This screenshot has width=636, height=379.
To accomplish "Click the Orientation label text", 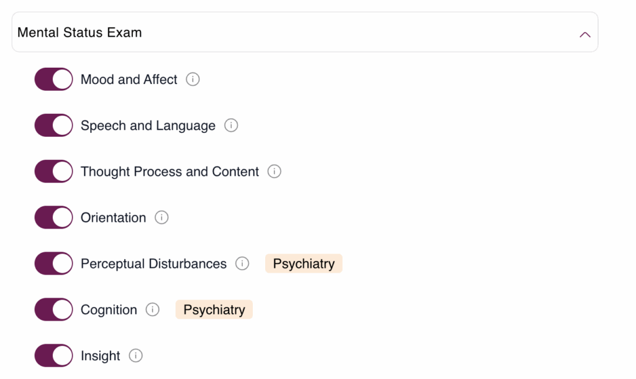I will tap(113, 217).
